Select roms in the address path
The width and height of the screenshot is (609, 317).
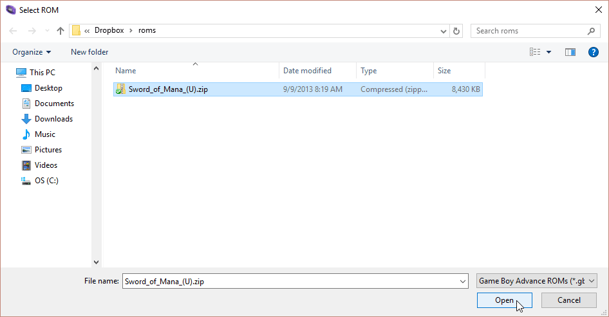pos(147,30)
